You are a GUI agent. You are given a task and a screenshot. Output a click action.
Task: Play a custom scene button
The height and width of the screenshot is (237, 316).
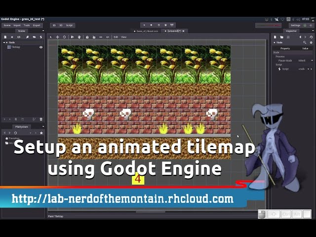[165, 25]
